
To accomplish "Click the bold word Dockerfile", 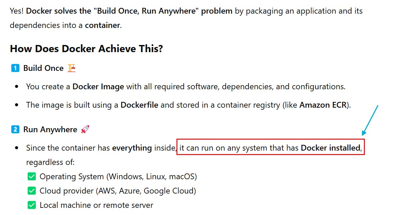I will [139, 105].
